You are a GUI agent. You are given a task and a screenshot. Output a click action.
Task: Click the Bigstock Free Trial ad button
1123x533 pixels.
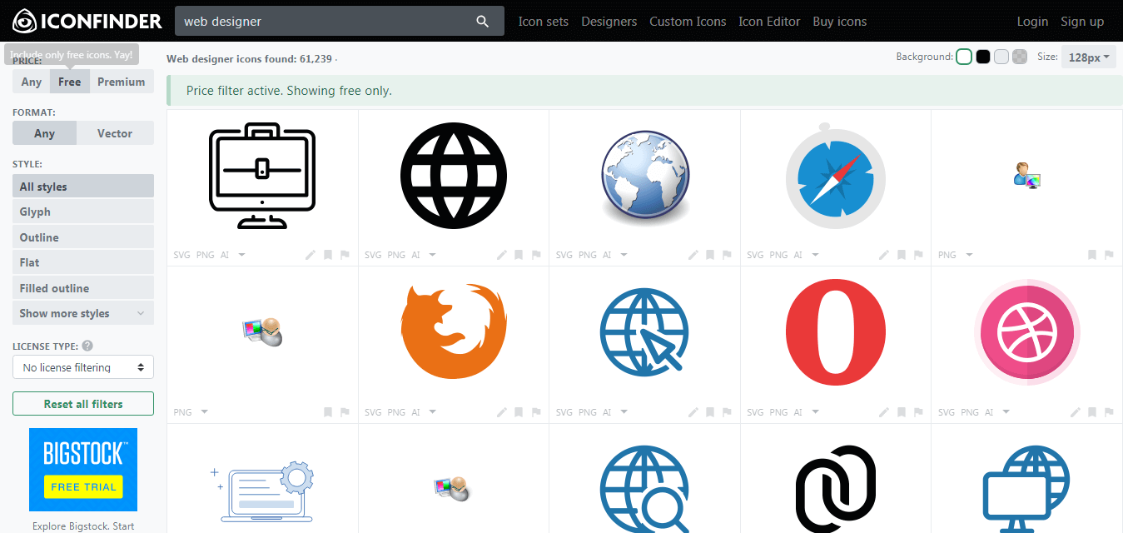[83, 486]
